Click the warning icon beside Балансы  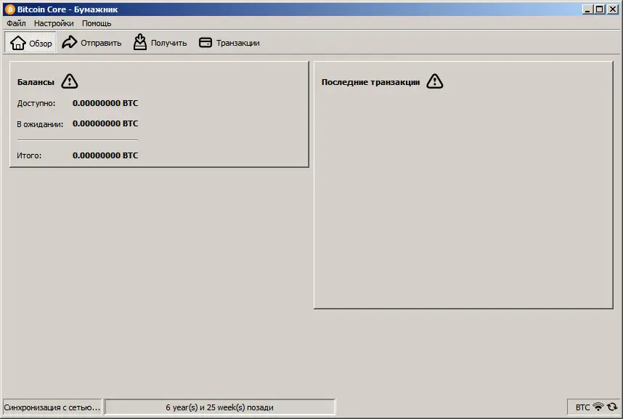pyautogui.click(x=70, y=81)
